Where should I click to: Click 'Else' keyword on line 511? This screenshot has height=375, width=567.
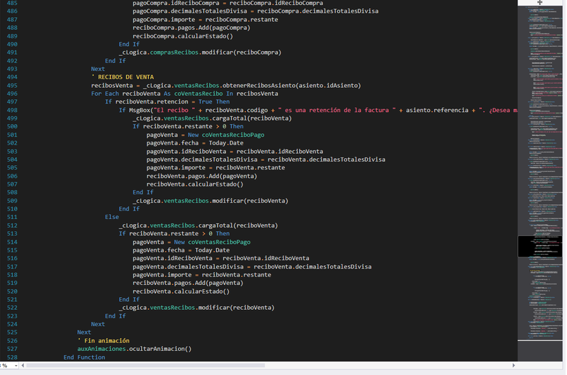[x=112, y=217]
